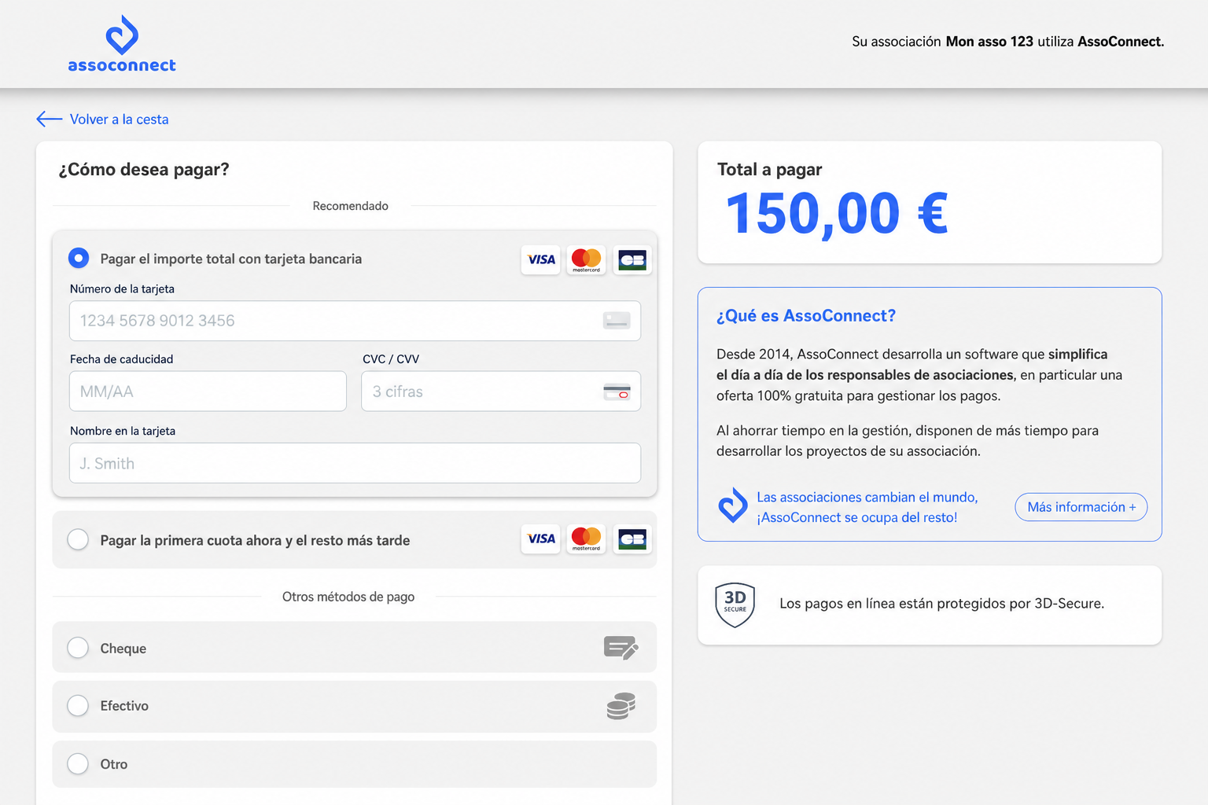Select pay first installment now option
Image resolution: width=1208 pixels, height=805 pixels.
(78, 539)
